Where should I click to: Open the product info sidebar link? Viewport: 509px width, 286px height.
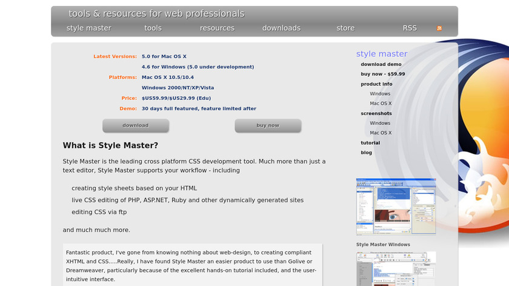click(376, 84)
